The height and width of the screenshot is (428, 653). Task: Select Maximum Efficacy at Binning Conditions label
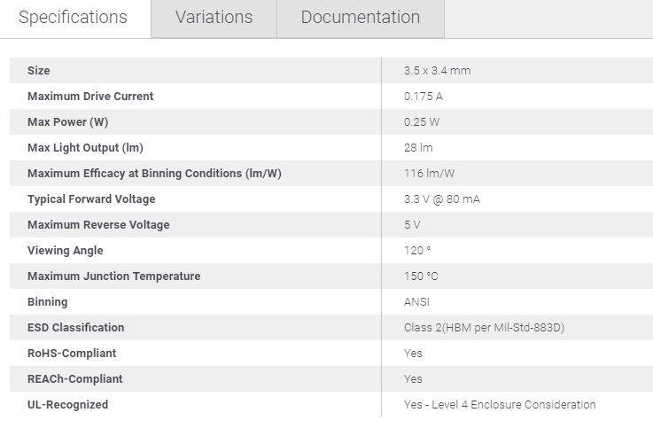154,173
